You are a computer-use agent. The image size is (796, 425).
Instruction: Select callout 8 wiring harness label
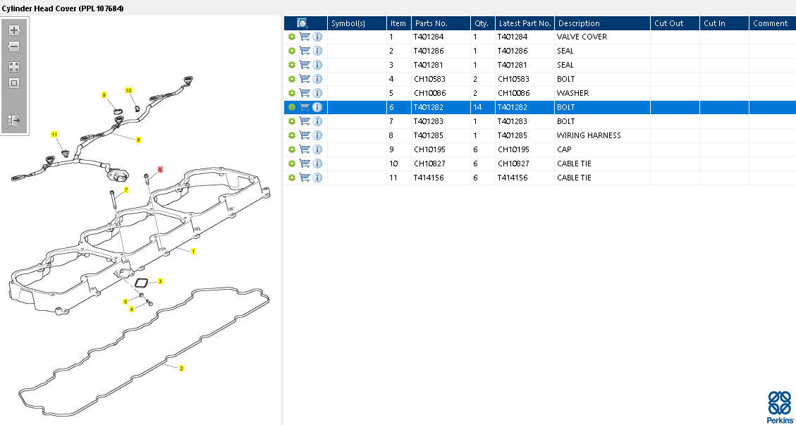138,140
